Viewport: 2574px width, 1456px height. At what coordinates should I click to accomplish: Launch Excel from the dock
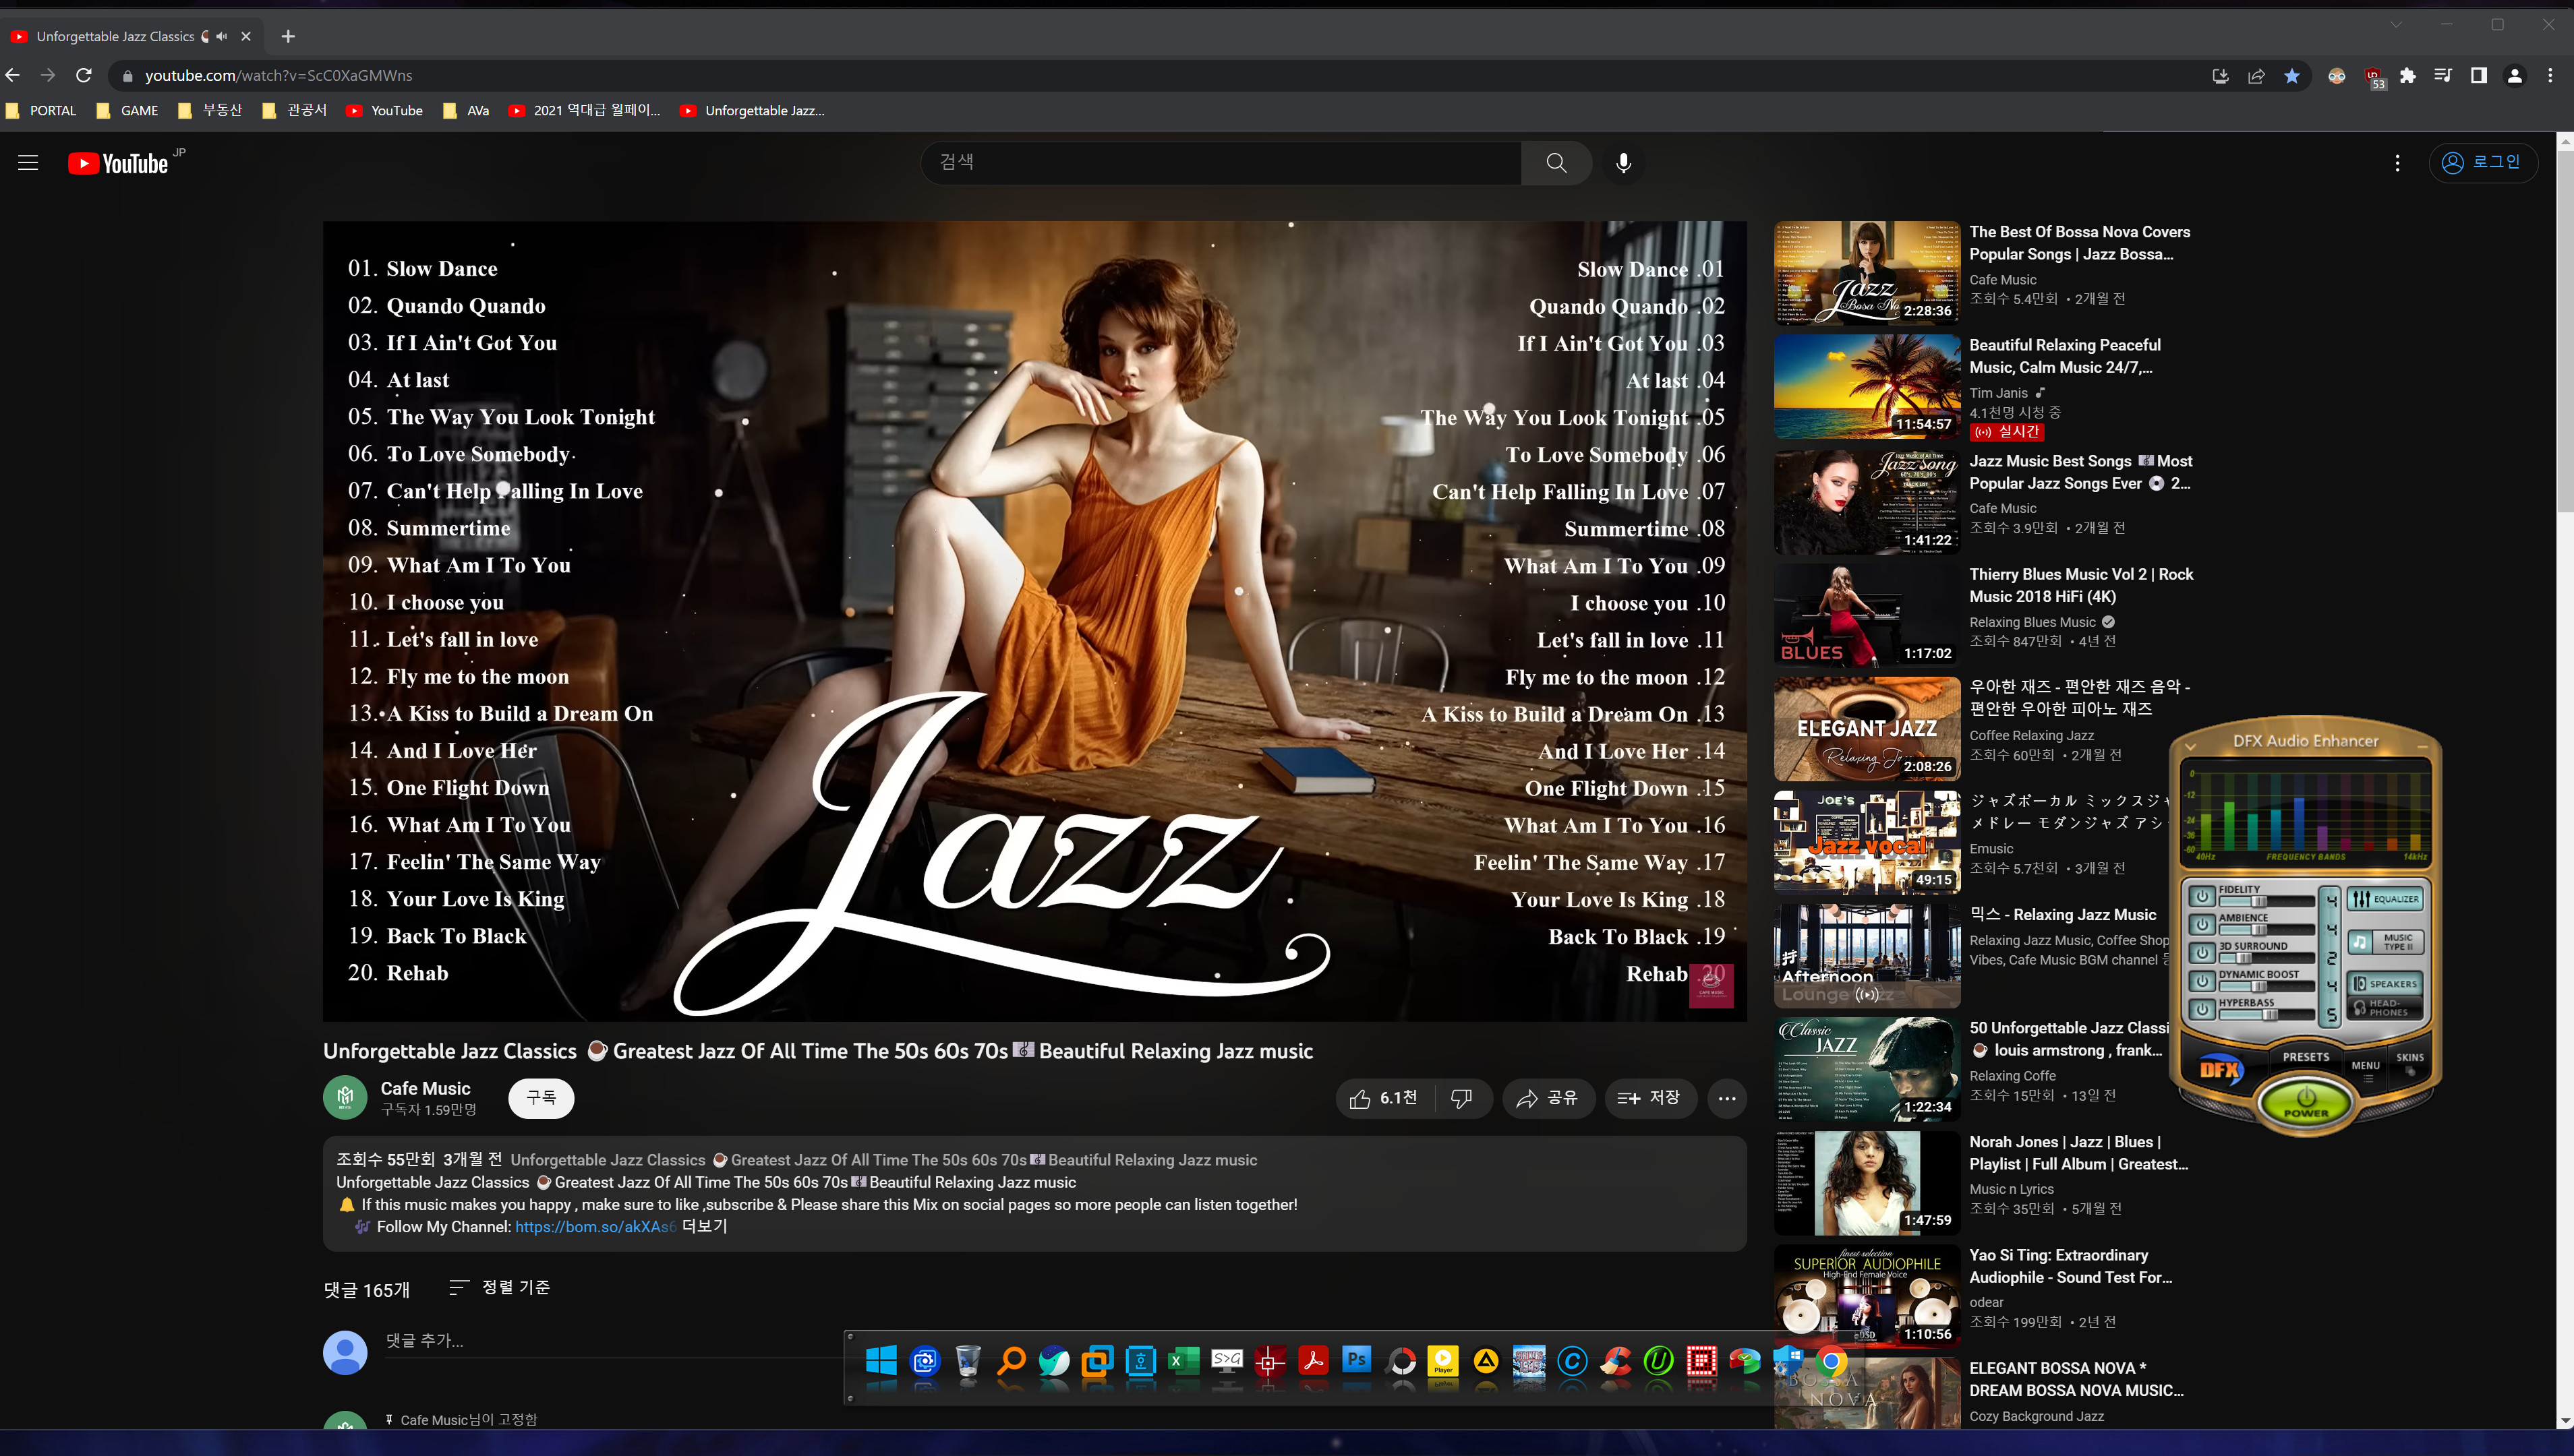point(1183,1361)
